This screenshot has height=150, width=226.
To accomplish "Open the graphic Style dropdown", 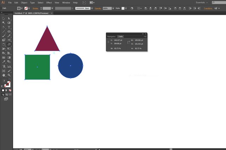I will click(x=126, y=8).
